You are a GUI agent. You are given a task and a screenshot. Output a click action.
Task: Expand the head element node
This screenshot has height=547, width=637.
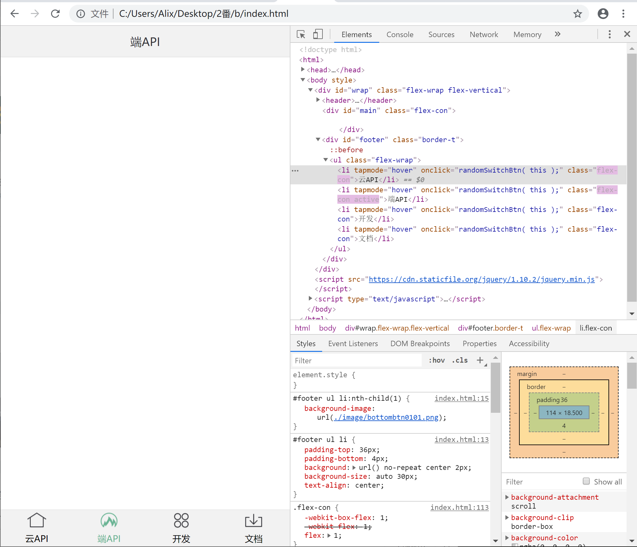coord(303,69)
